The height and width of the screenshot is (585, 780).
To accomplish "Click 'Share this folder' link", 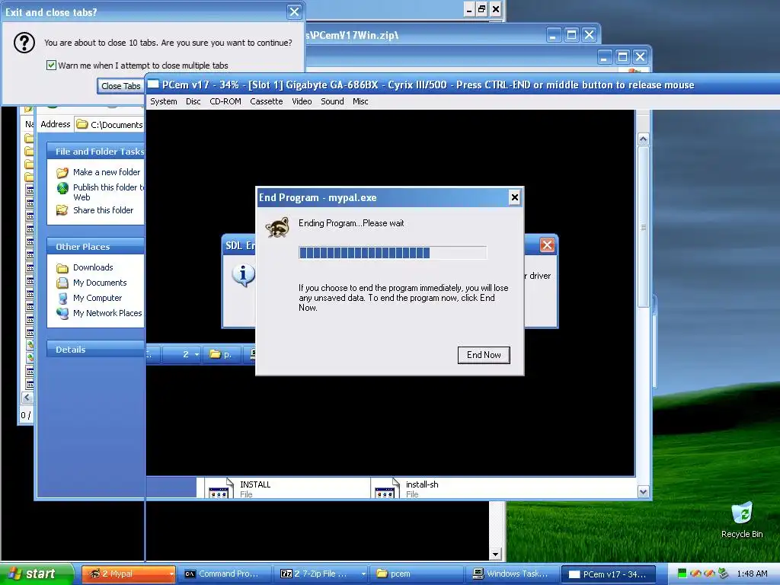I will point(103,210).
